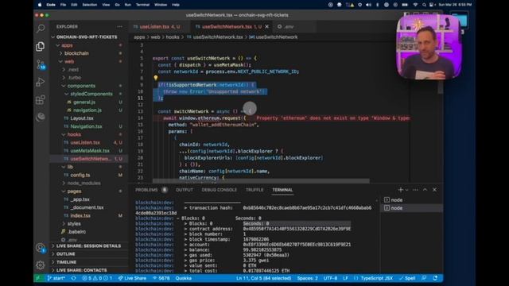Open terminal launch profile dropdown arrow
Image resolution: width=509 pixels, height=286 pixels.
tap(406, 190)
